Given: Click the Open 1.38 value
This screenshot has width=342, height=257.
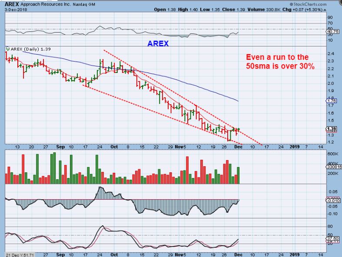Looking at the screenshot, I should (165, 10).
